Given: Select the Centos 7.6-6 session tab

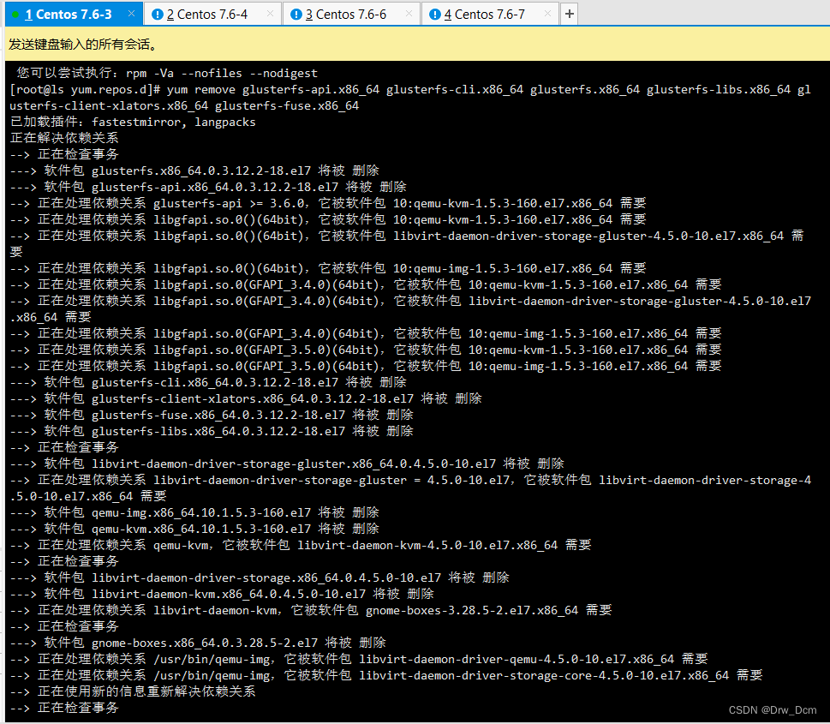Looking at the screenshot, I should (x=350, y=15).
